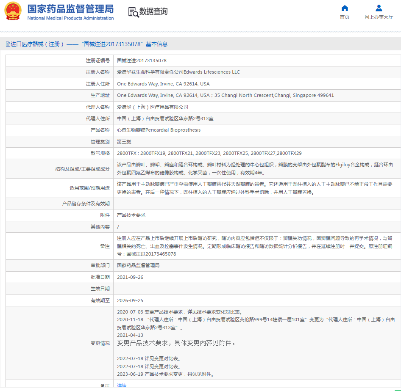
Task: Open the 网上办事大厅 text link
Action: [379, 17]
